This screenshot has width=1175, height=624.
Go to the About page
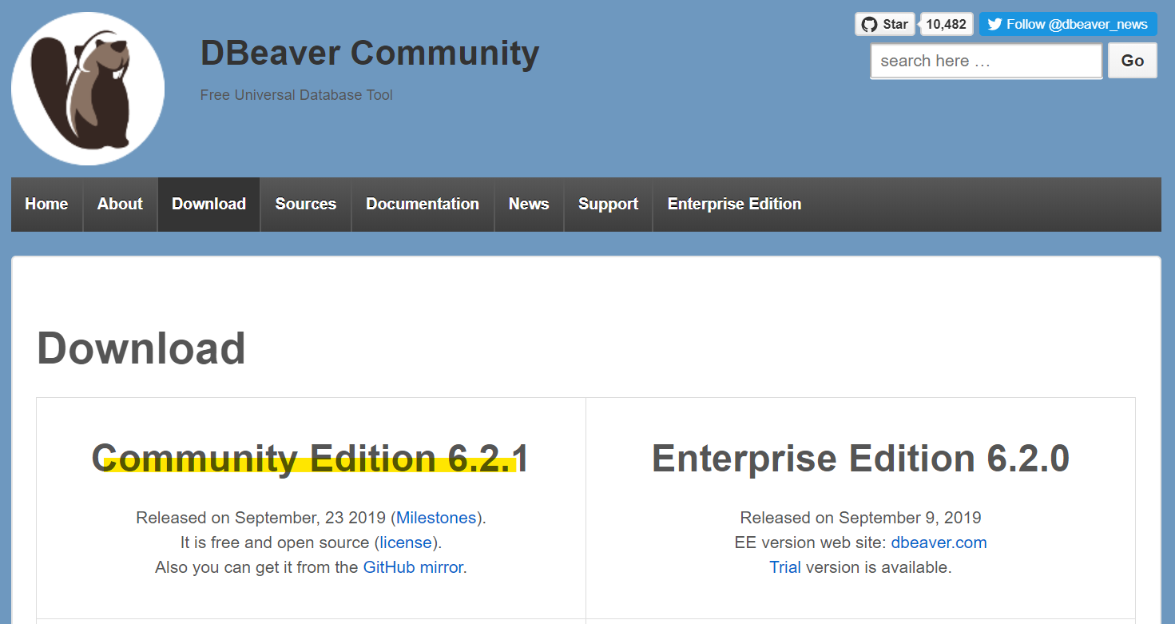[120, 205]
